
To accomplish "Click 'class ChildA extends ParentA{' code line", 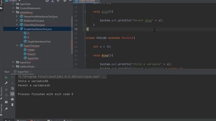I will pos(111,38).
